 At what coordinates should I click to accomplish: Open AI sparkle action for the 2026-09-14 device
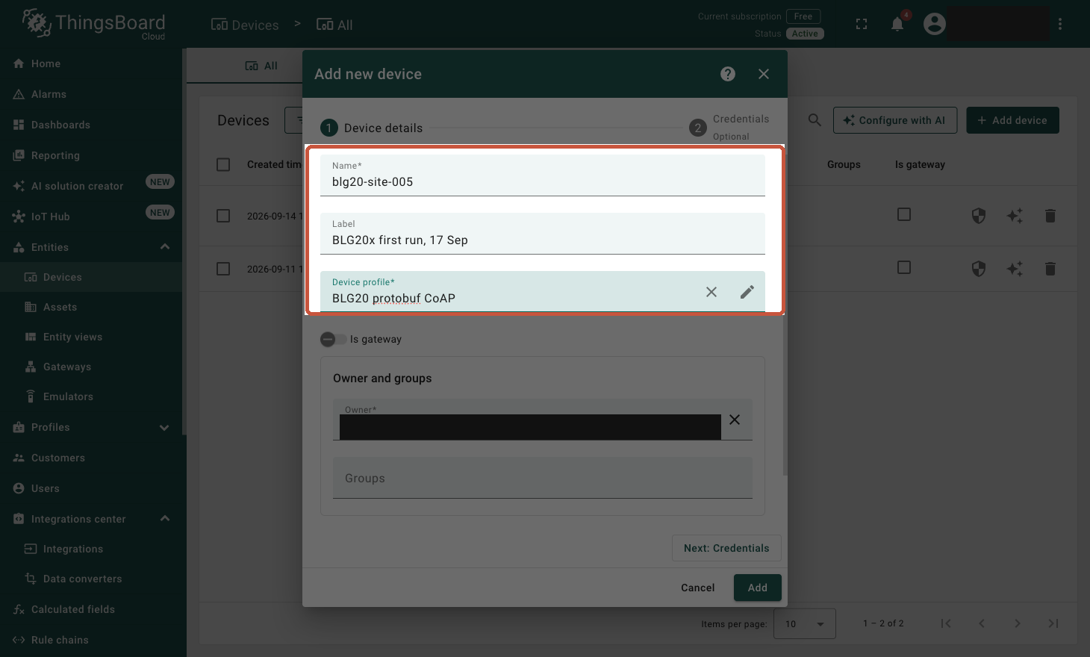coord(1015,216)
